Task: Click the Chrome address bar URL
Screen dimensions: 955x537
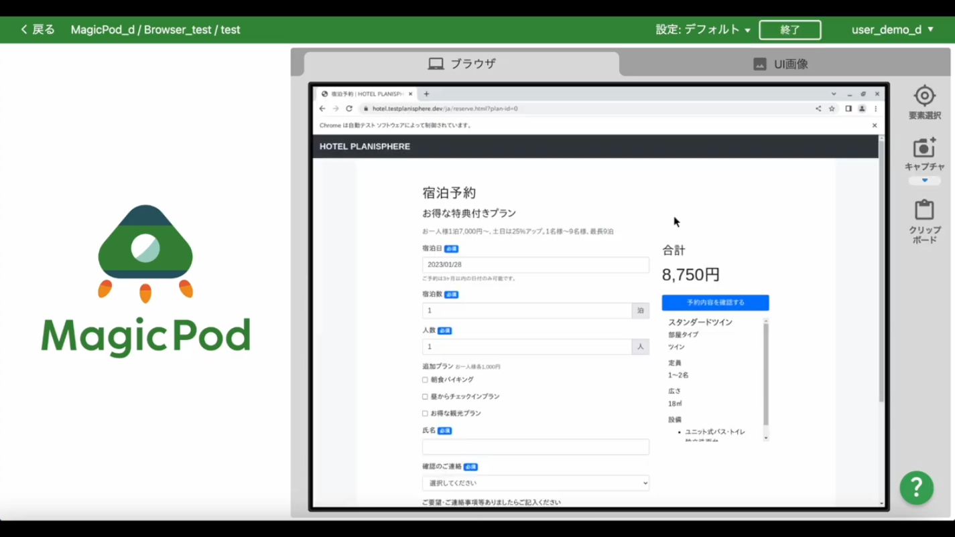Action: [x=445, y=108]
